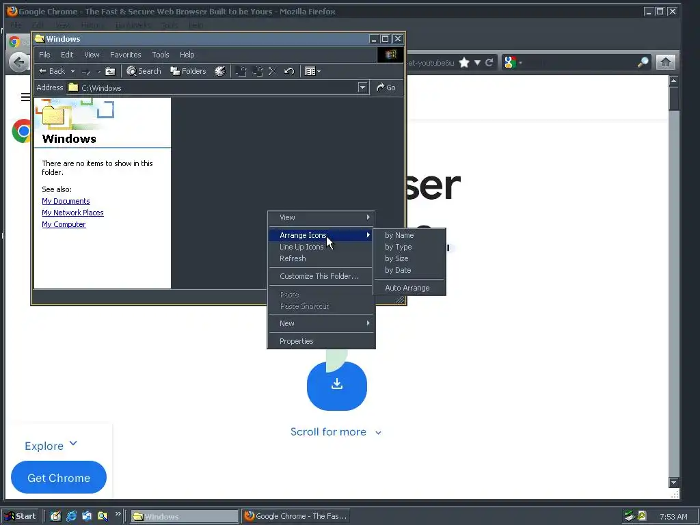Click the Delete X icon in Explorer toolbar
This screenshot has width=700, height=525.
pos(273,71)
